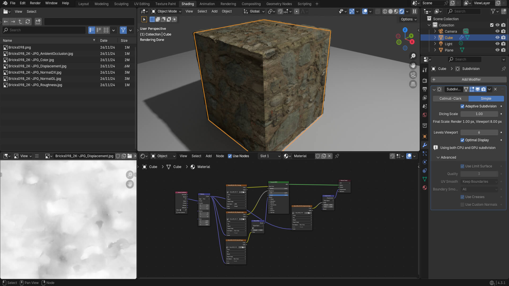Select Bricks098_2K-JPG_Roughness.jpg file
509x286 pixels.
pyautogui.click(x=35, y=85)
